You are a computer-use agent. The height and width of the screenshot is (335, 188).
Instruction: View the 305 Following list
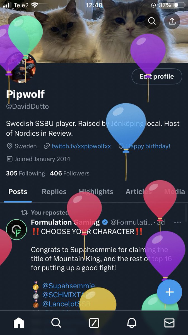click(x=25, y=173)
